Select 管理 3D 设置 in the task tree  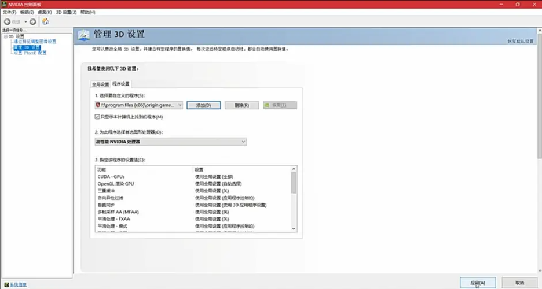click(x=27, y=47)
